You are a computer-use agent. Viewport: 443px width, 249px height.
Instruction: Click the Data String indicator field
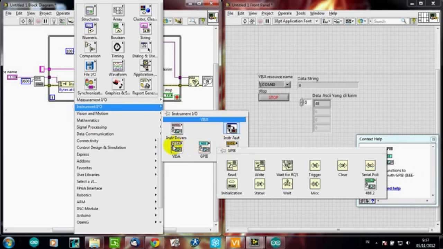pos(328,85)
